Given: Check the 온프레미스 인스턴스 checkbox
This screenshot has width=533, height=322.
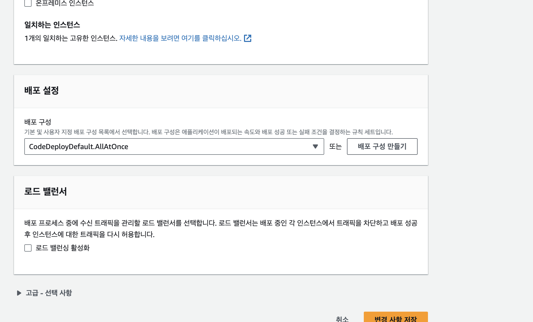Looking at the screenshot, I should tap(28, 3).
